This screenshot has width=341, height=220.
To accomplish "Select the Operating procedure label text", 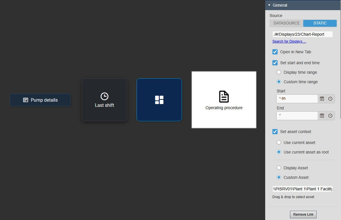I will tap(224, 108).
